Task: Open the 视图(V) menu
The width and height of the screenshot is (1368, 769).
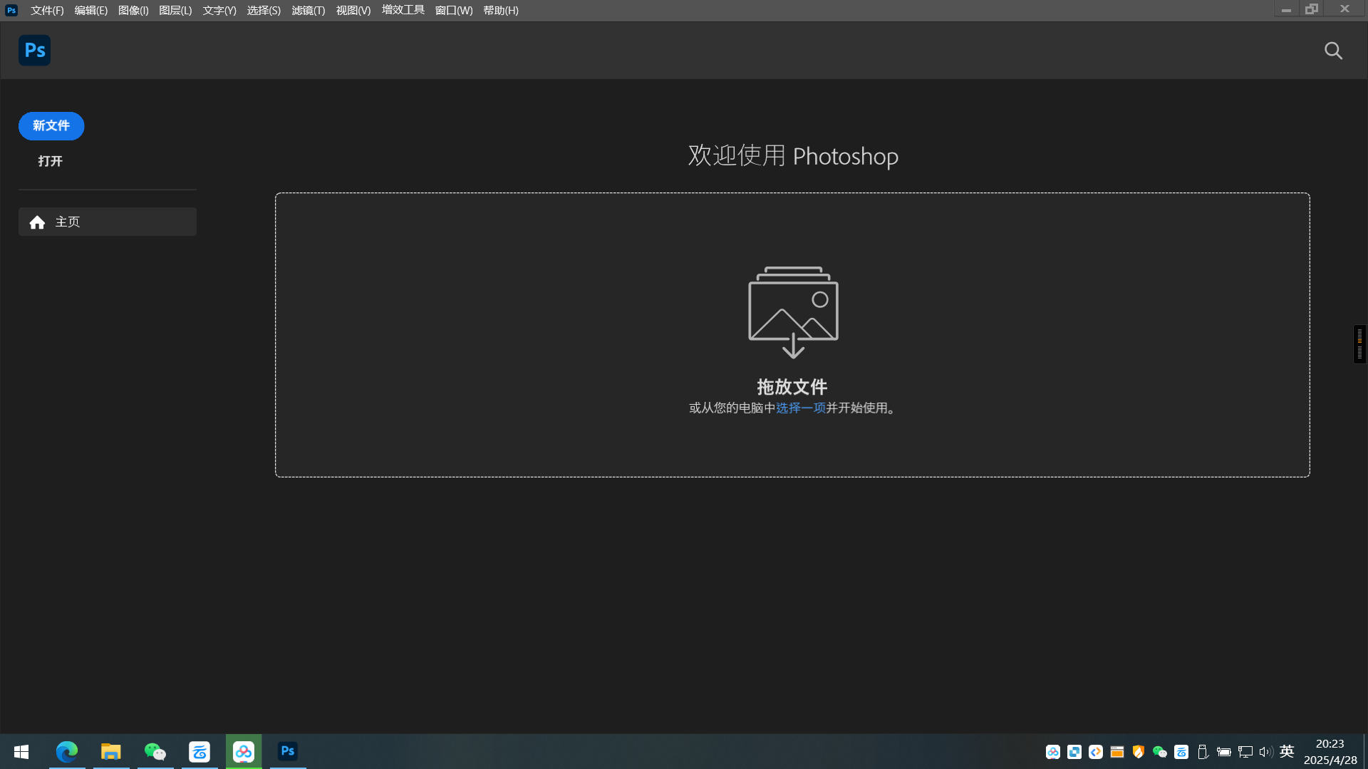Action: point(353,11)
